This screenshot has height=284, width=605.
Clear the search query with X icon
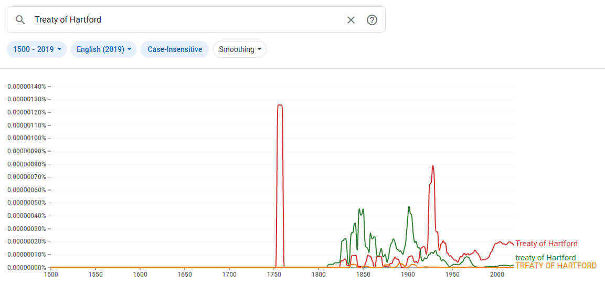pos(351,20)
